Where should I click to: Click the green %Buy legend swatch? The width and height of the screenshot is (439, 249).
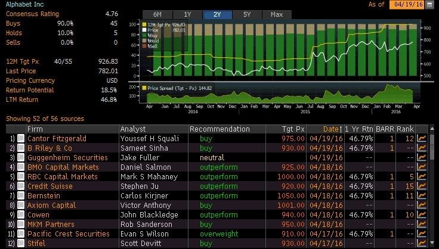144,35
